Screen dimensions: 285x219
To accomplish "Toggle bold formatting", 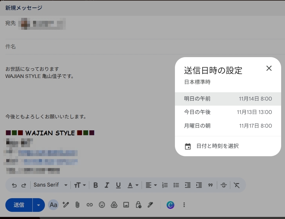I will point(95,185).
